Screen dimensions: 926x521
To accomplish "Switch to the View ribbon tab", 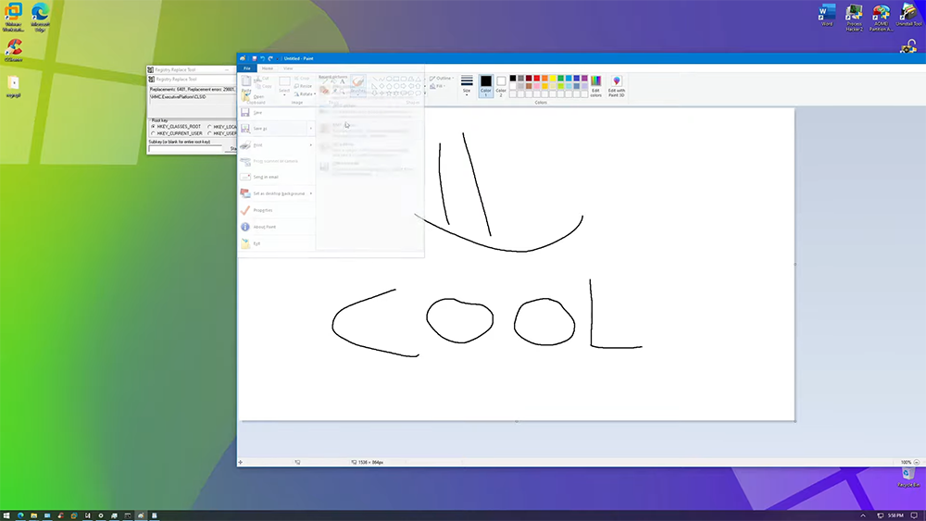I will [x=288, y=68].
